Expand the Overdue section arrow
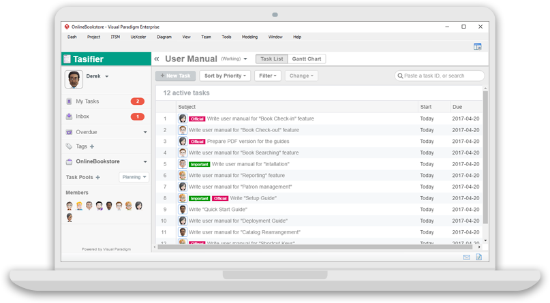Image resolution: width=550 pixels, height=303 pixels. coord(145,132)
